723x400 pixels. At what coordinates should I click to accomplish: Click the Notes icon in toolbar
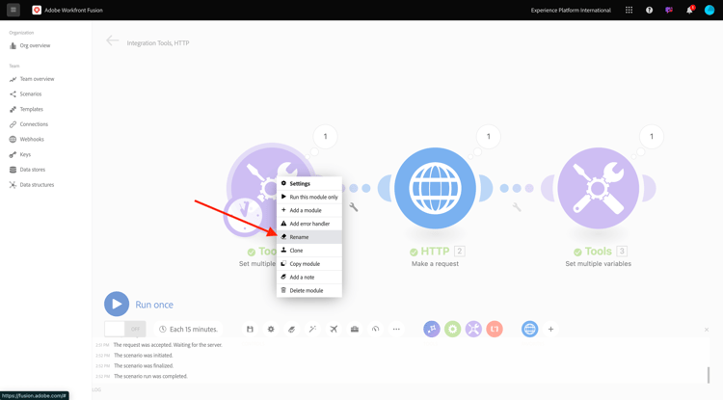point(291,329)
